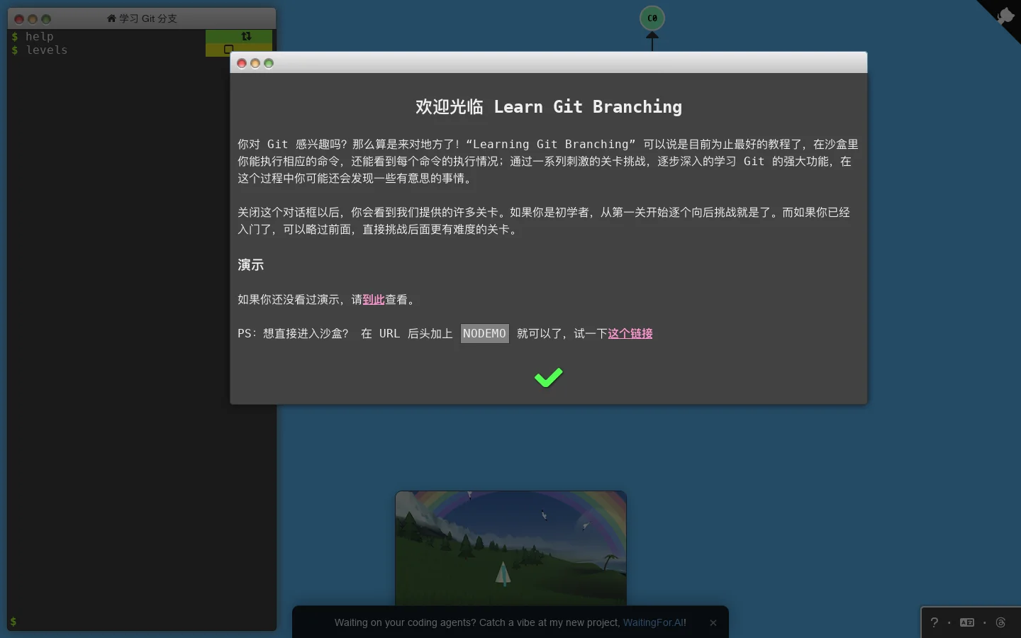Click the "levels" command line in terminal
The image size is (1021, 638).
tap(47, 50)
